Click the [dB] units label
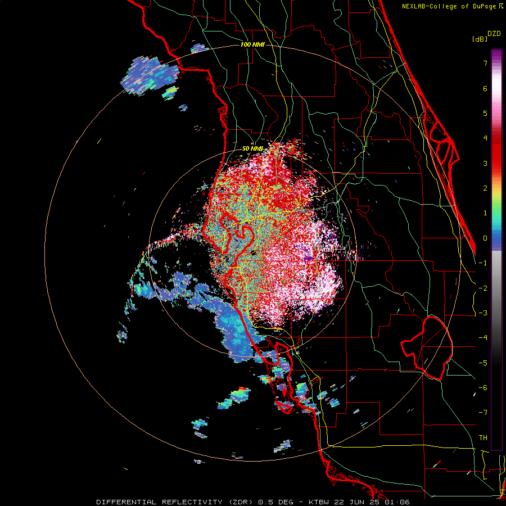 point(480,39)
